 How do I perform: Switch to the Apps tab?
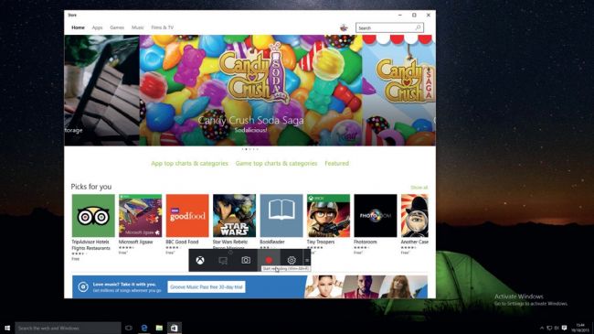(98, 27)
